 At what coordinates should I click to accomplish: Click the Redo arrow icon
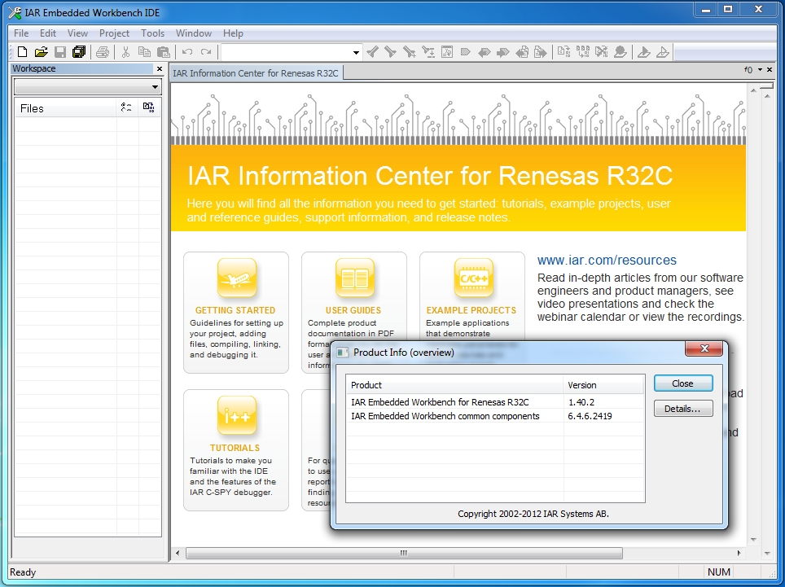206,51
